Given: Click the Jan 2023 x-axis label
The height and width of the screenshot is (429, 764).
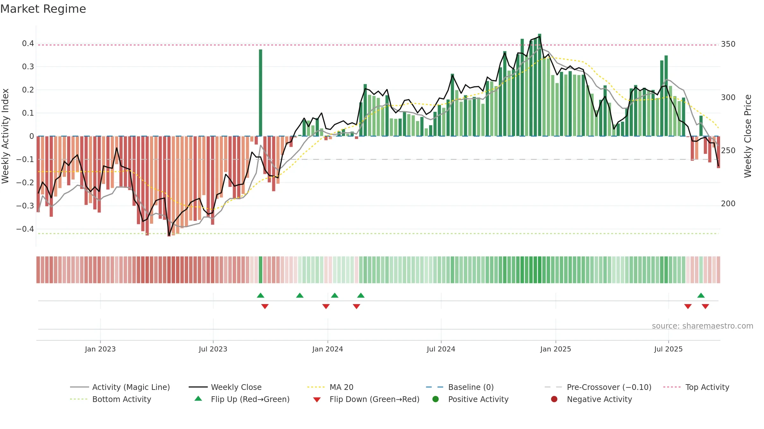Looking at the screenshot, I should tap(100, 349).
